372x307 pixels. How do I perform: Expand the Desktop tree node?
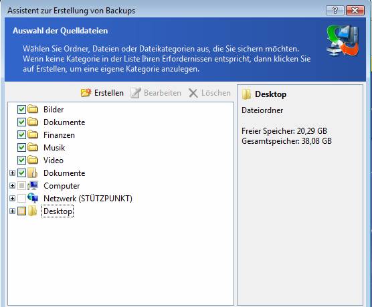(12, 211)
